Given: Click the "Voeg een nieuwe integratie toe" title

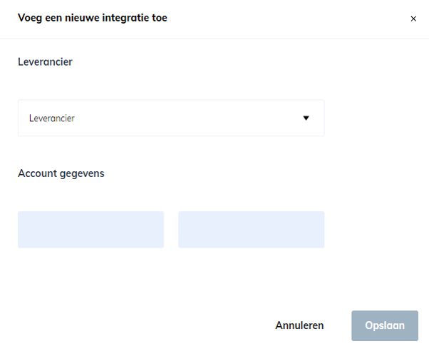Looking at the screenshot, I should tap(93, 18).
